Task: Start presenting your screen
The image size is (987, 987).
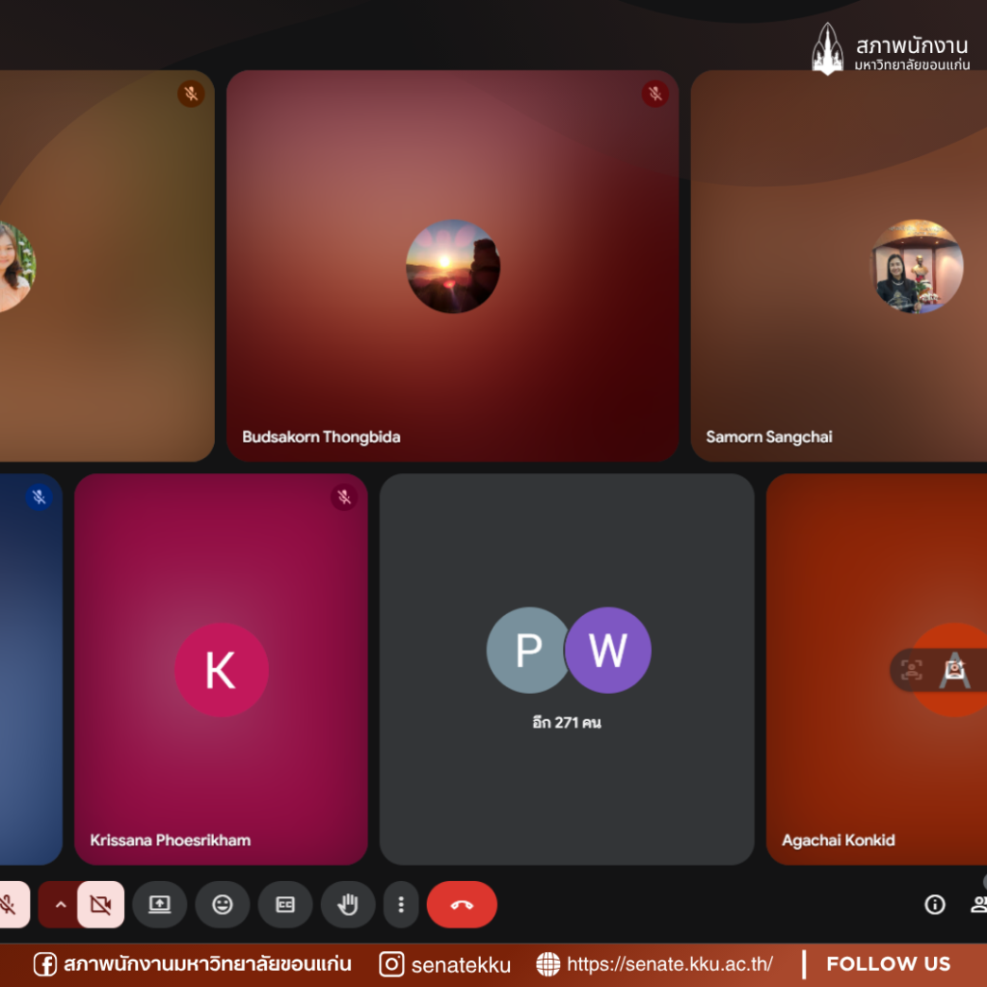Action: (x=159, y=904)
